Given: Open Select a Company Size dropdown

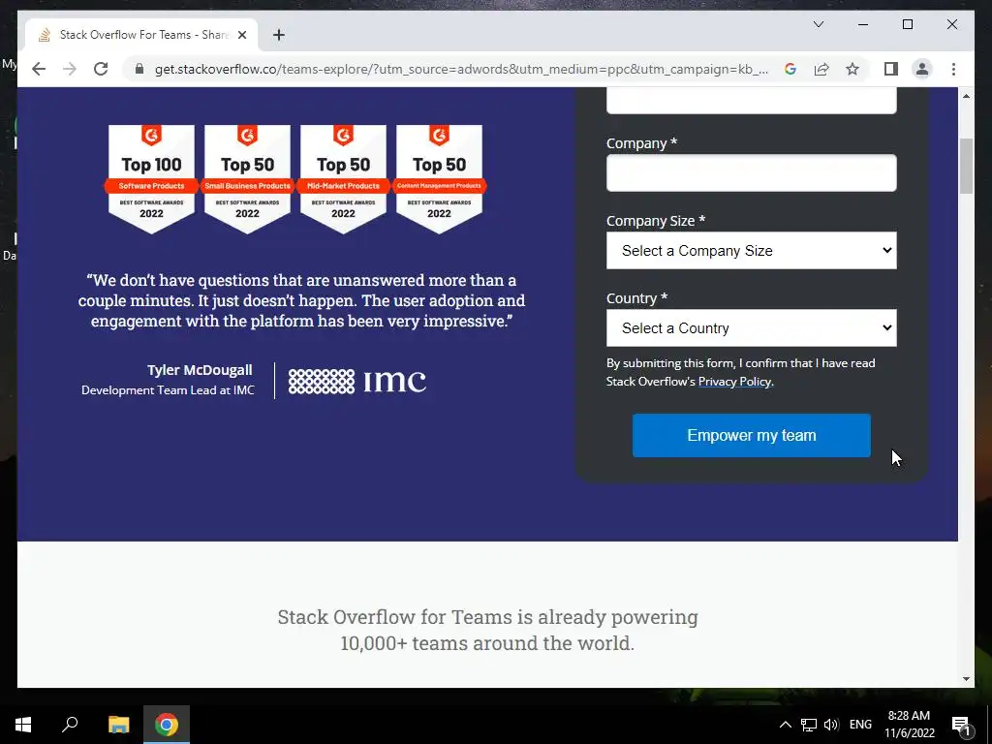Looking at the screenshot, I should [x=751, y=251].
